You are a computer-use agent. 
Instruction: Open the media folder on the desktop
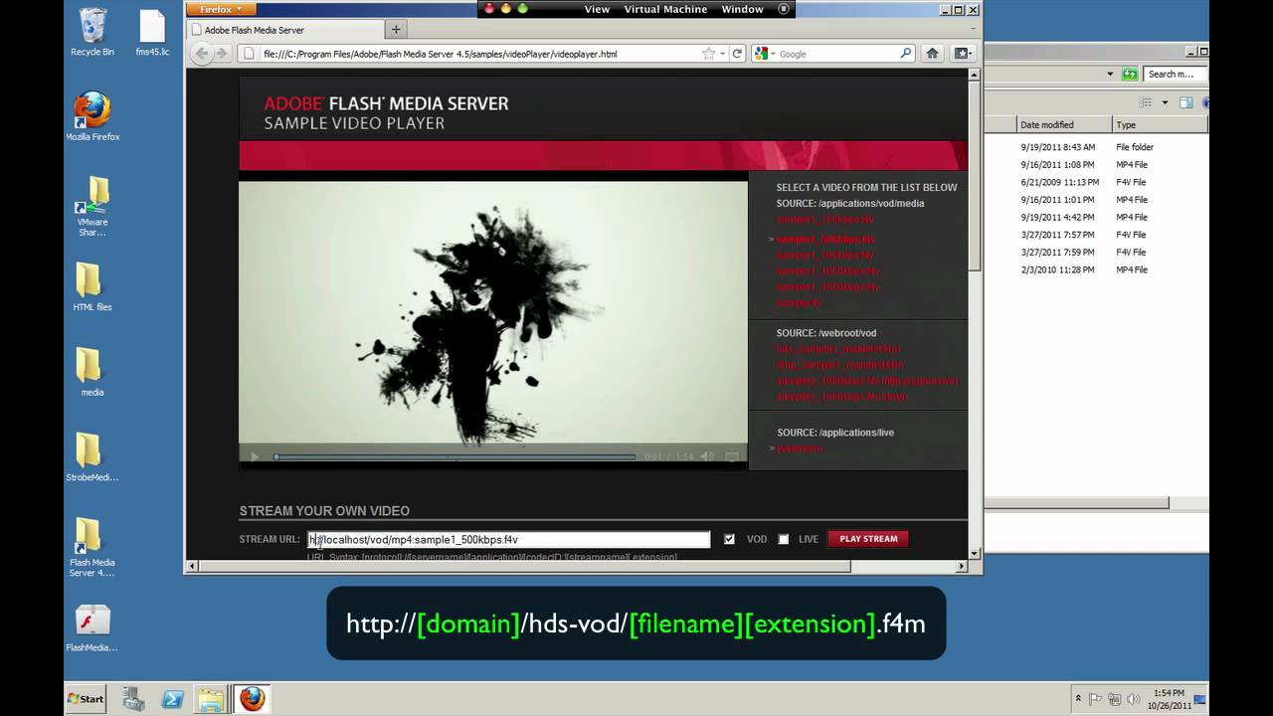[91, 372]
